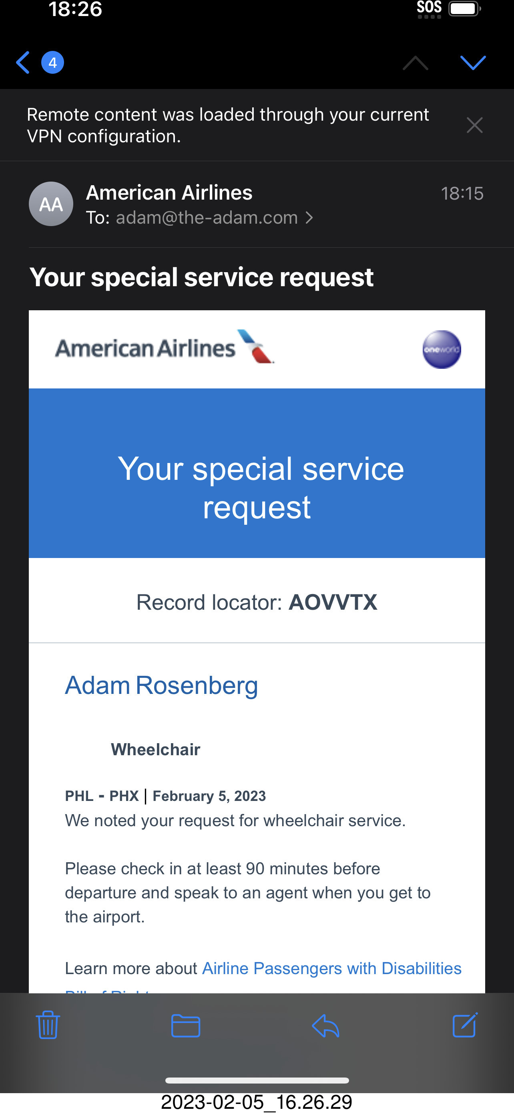Tap recipient address adam@the-adam.com
Image resolution: width=514 pixels, height=1114 pixels.
(207, 218)
